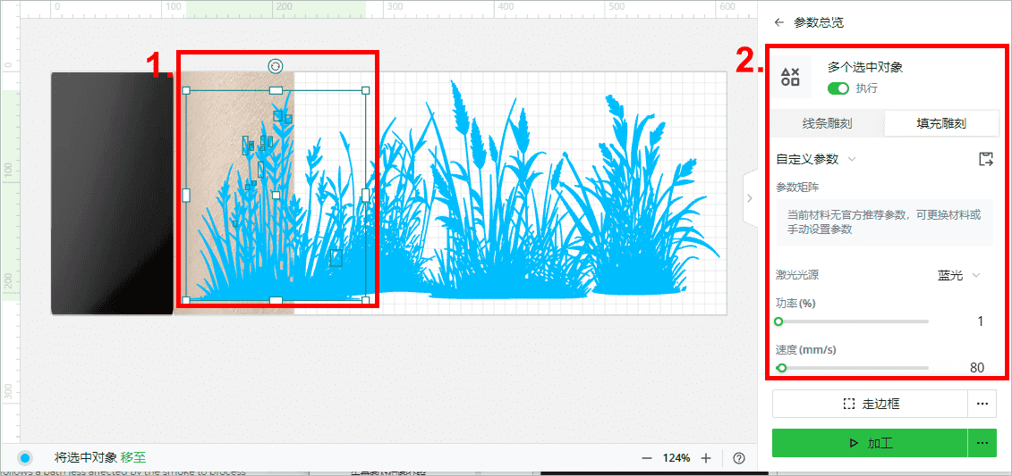Click the rotate handle above the selection

tap(276, 66)
